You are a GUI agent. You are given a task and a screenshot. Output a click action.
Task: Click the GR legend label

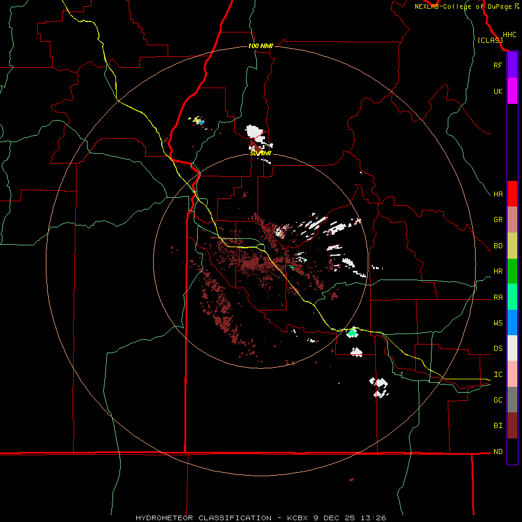click(498, 220)
